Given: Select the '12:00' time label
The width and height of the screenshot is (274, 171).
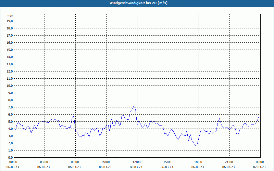Looking at the screenshot, I should 136,162.
